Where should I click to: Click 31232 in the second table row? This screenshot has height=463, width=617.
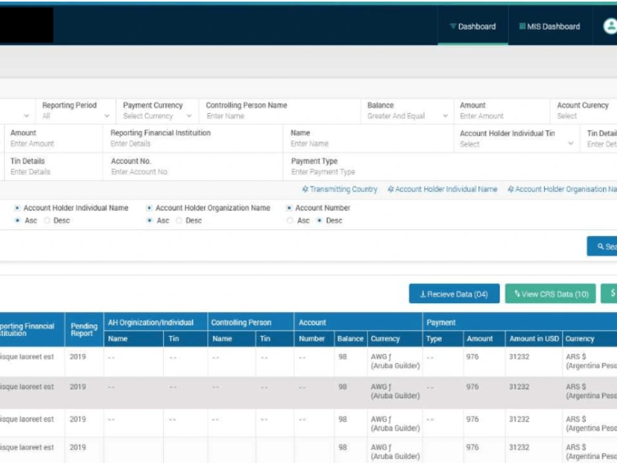pyautogui.click(x=519, y=386)
